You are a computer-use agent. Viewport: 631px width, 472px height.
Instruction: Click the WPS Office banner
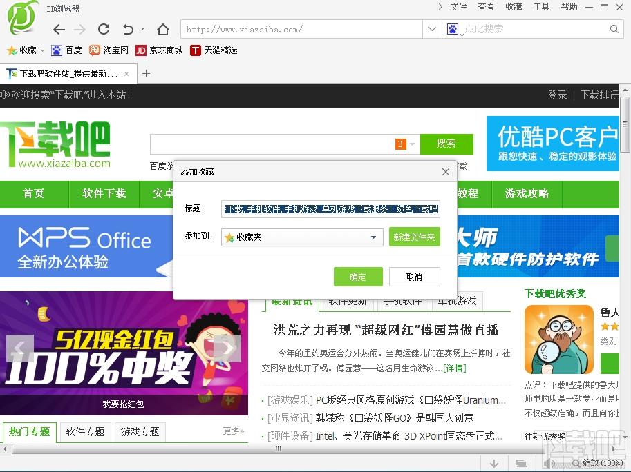coord(86,246)
